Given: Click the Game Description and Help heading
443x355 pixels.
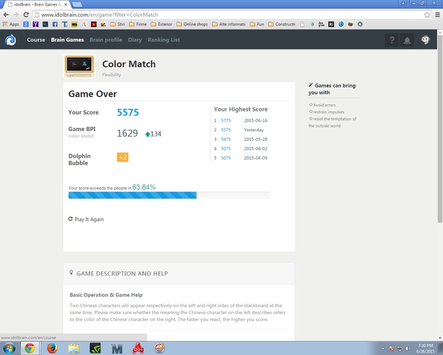Looking at the screenshot, I should 122,273.
